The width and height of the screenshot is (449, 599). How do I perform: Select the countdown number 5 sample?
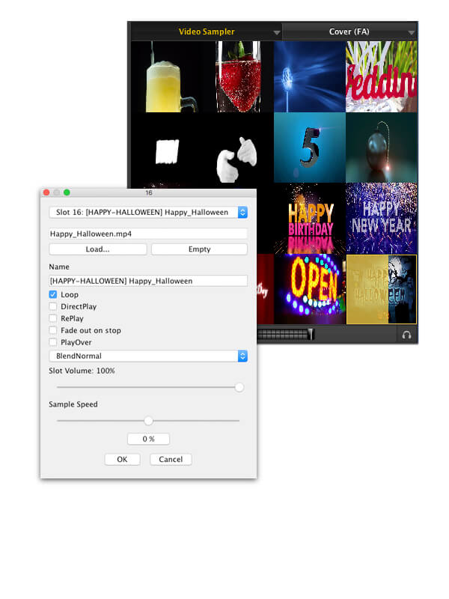pyautogui.click(x=309, y=148)
